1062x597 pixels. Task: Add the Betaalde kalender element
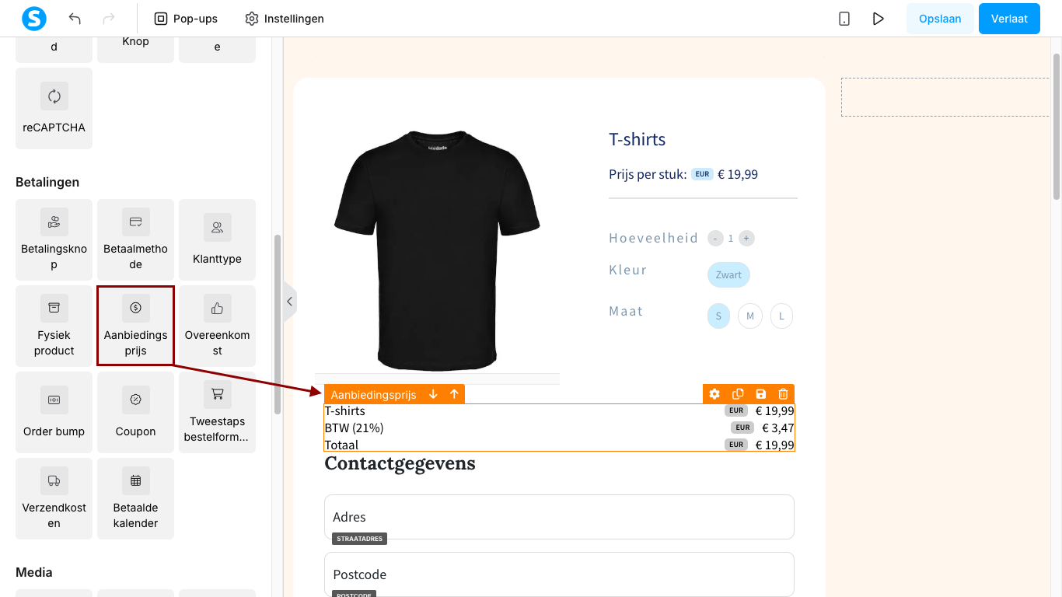(135, 498)
